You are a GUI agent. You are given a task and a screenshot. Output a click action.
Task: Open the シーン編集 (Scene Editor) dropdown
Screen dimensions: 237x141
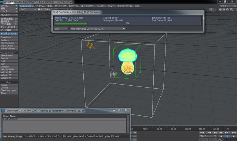pyautogui.click(x=9, y=30)
